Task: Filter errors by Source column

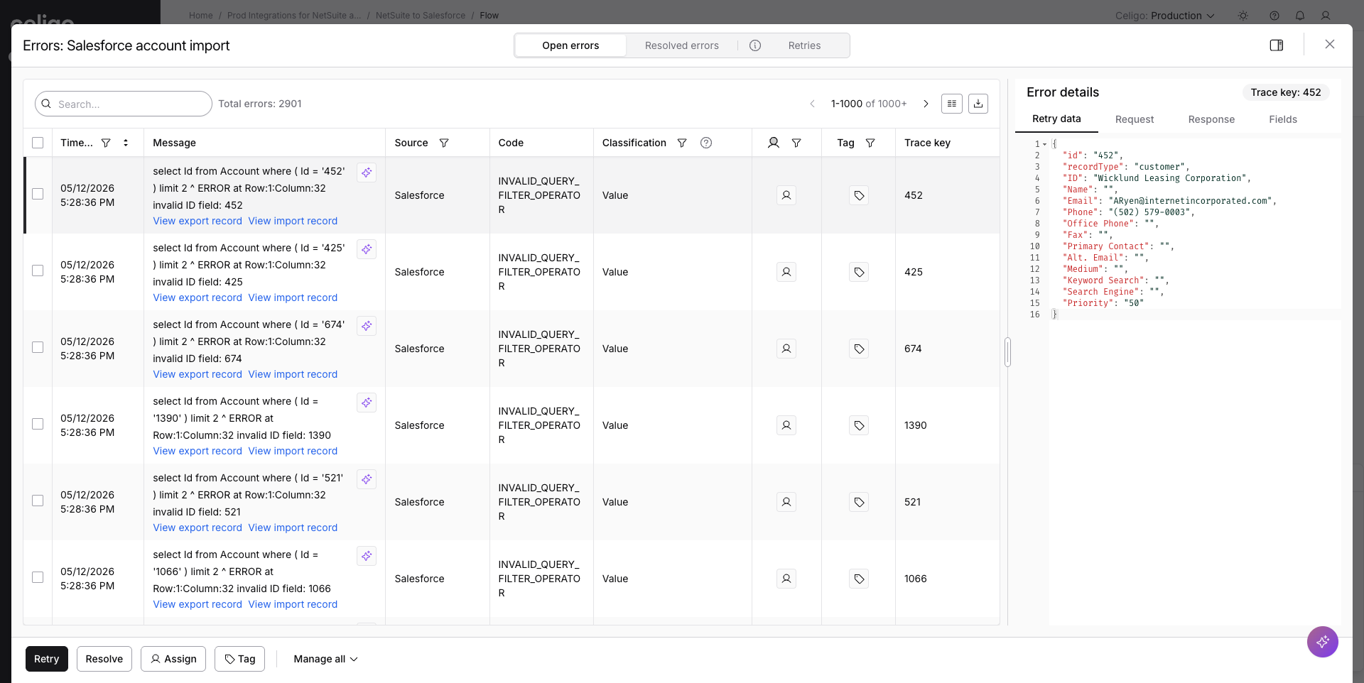Action: 444,143
